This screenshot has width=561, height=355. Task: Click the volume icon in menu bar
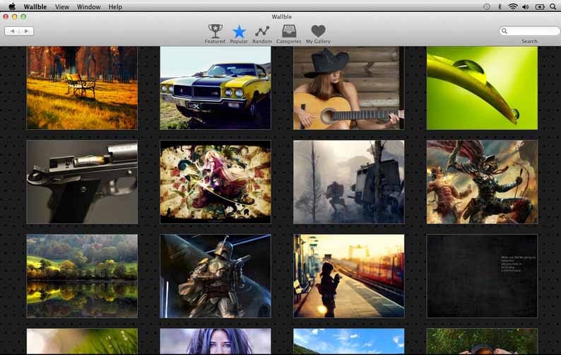click(x=526, y=6)
